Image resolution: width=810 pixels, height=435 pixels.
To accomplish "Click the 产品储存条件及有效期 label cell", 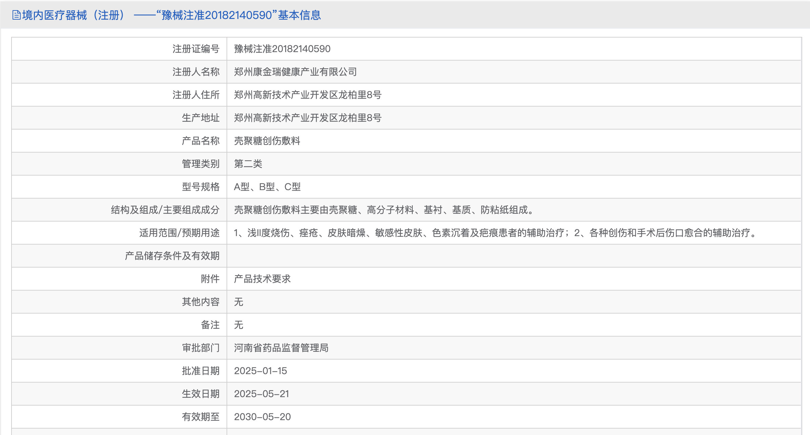I will 172,256.
